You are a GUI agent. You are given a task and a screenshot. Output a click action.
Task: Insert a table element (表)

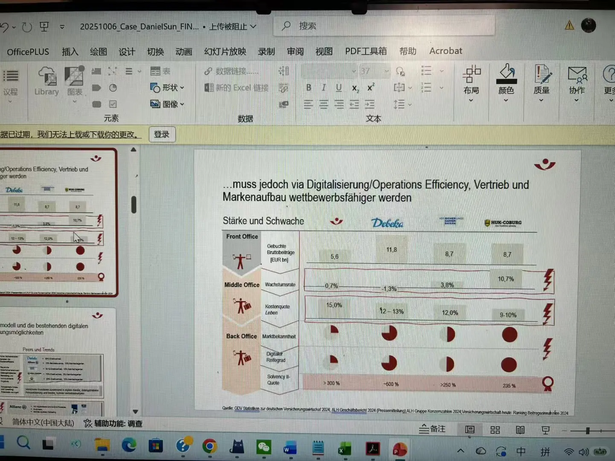pyautogui.click(x=160, y=71)
